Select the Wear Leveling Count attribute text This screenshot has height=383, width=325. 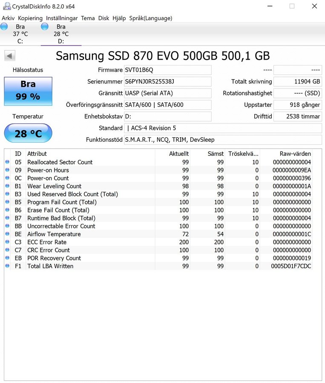pos(54,186)
